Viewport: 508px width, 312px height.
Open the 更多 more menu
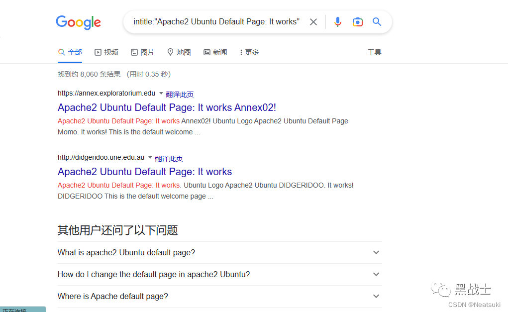coord(249,52)
